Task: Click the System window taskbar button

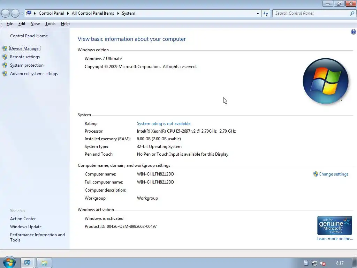Action: (x=27, y=263)
